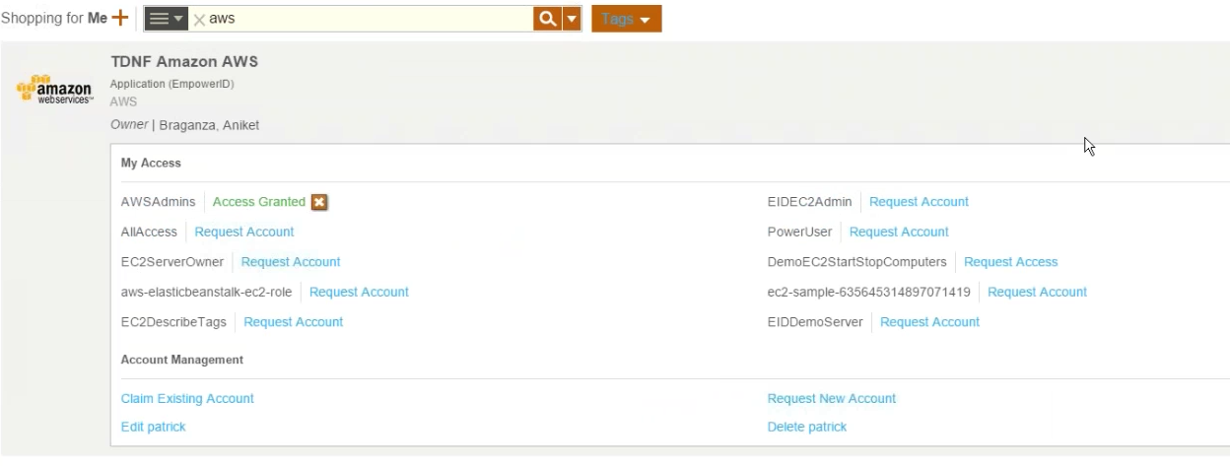Image resolution: width=1230 pixels, height=466 pixels.
Task: Revoke AWSAdmins access with X icon
Action: coord(319,202)
